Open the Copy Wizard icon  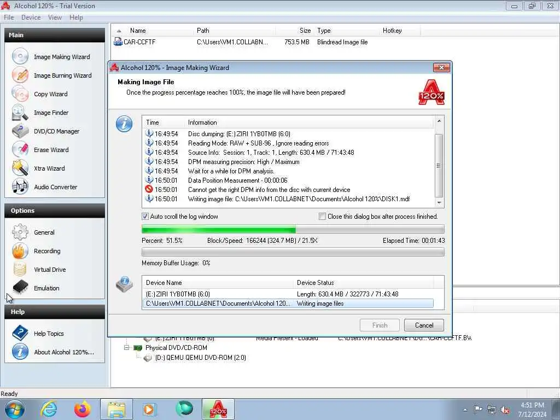[20, 94]
